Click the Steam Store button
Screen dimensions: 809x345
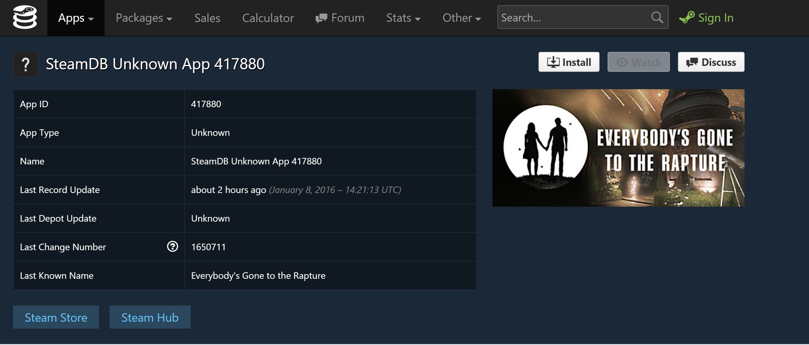[56, 317]
